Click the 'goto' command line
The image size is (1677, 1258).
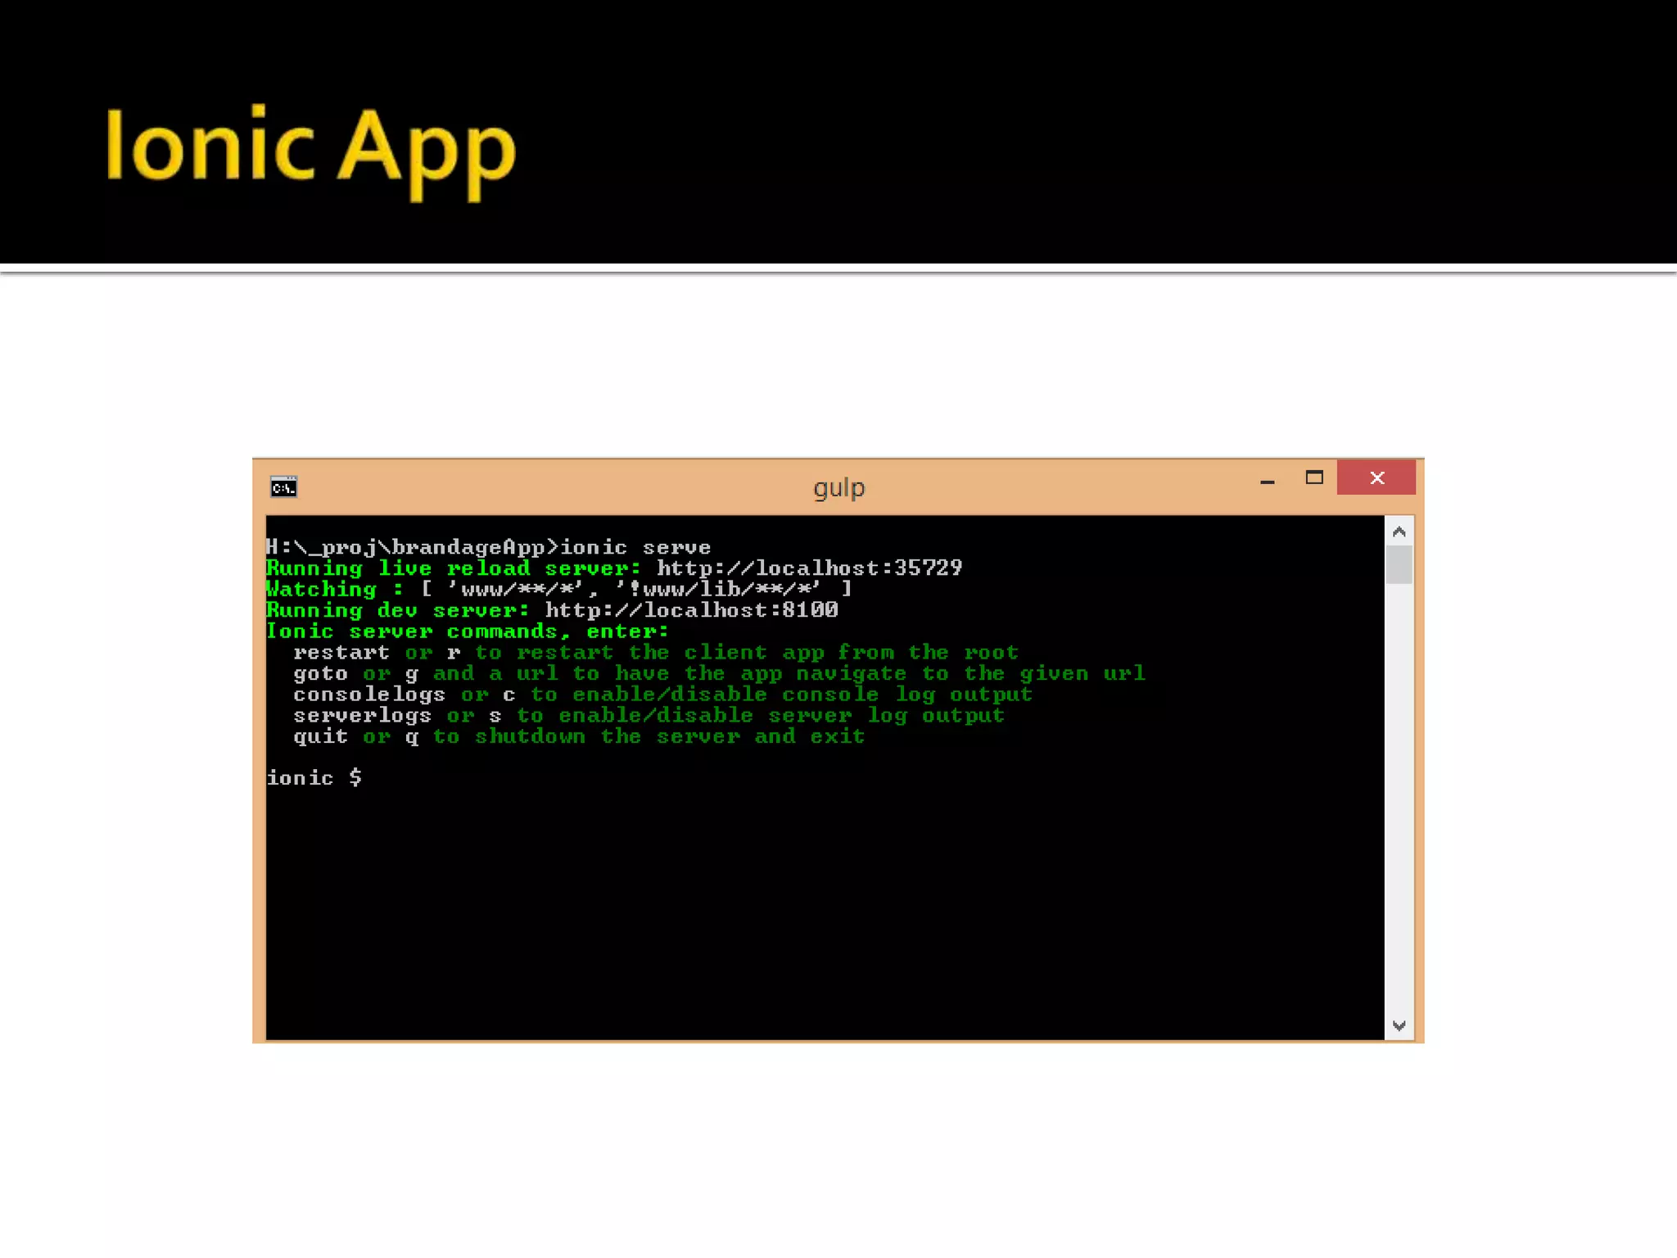click(x=719, y=673)
